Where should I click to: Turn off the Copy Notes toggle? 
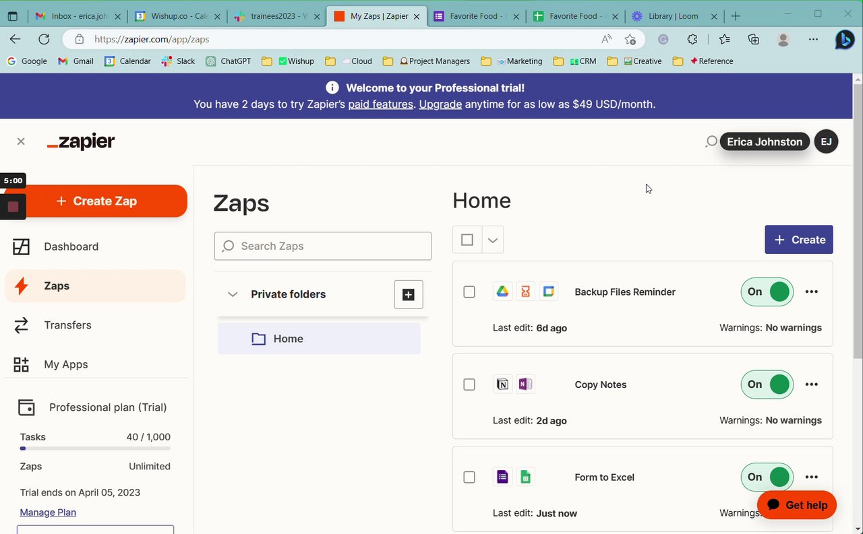point(767,385)
